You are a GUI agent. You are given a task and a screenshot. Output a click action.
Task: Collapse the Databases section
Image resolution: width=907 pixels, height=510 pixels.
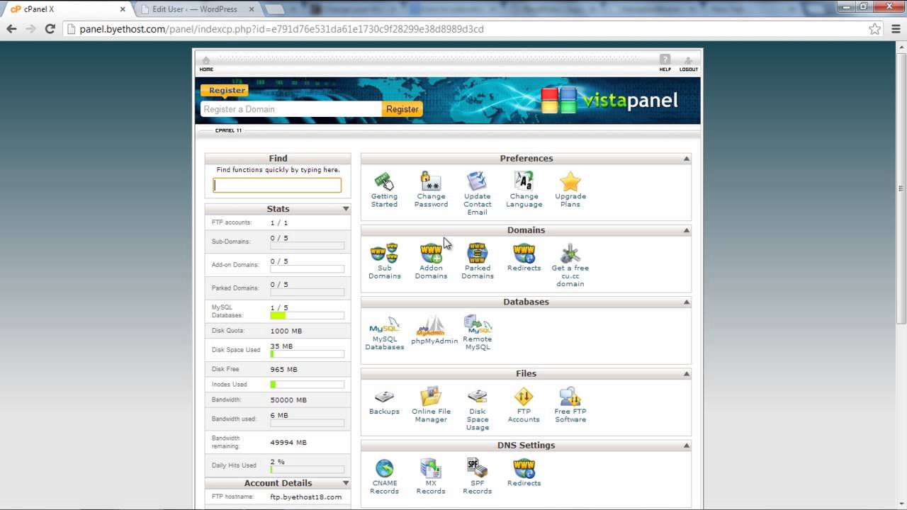(x=686, y=302)
